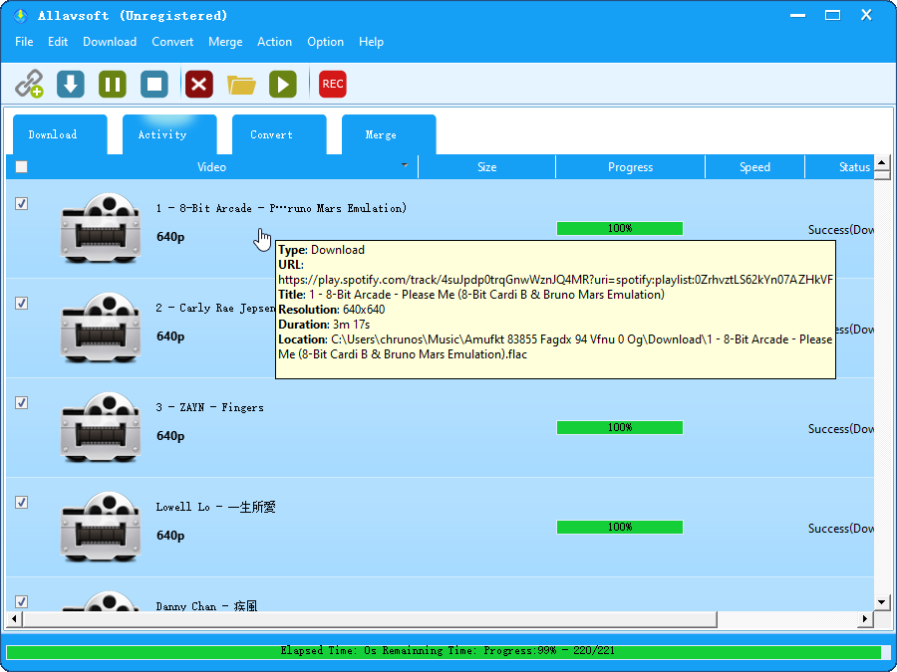Pause downloads using green pause icon
This screenshot has width=897, height=672.
pyautogui.click(x=113, y=84)
